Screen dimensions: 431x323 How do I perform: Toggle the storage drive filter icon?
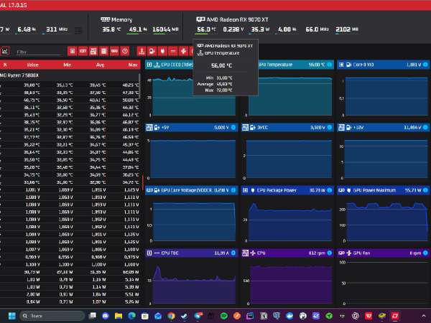pyautogui.click(x=103, y=51)
